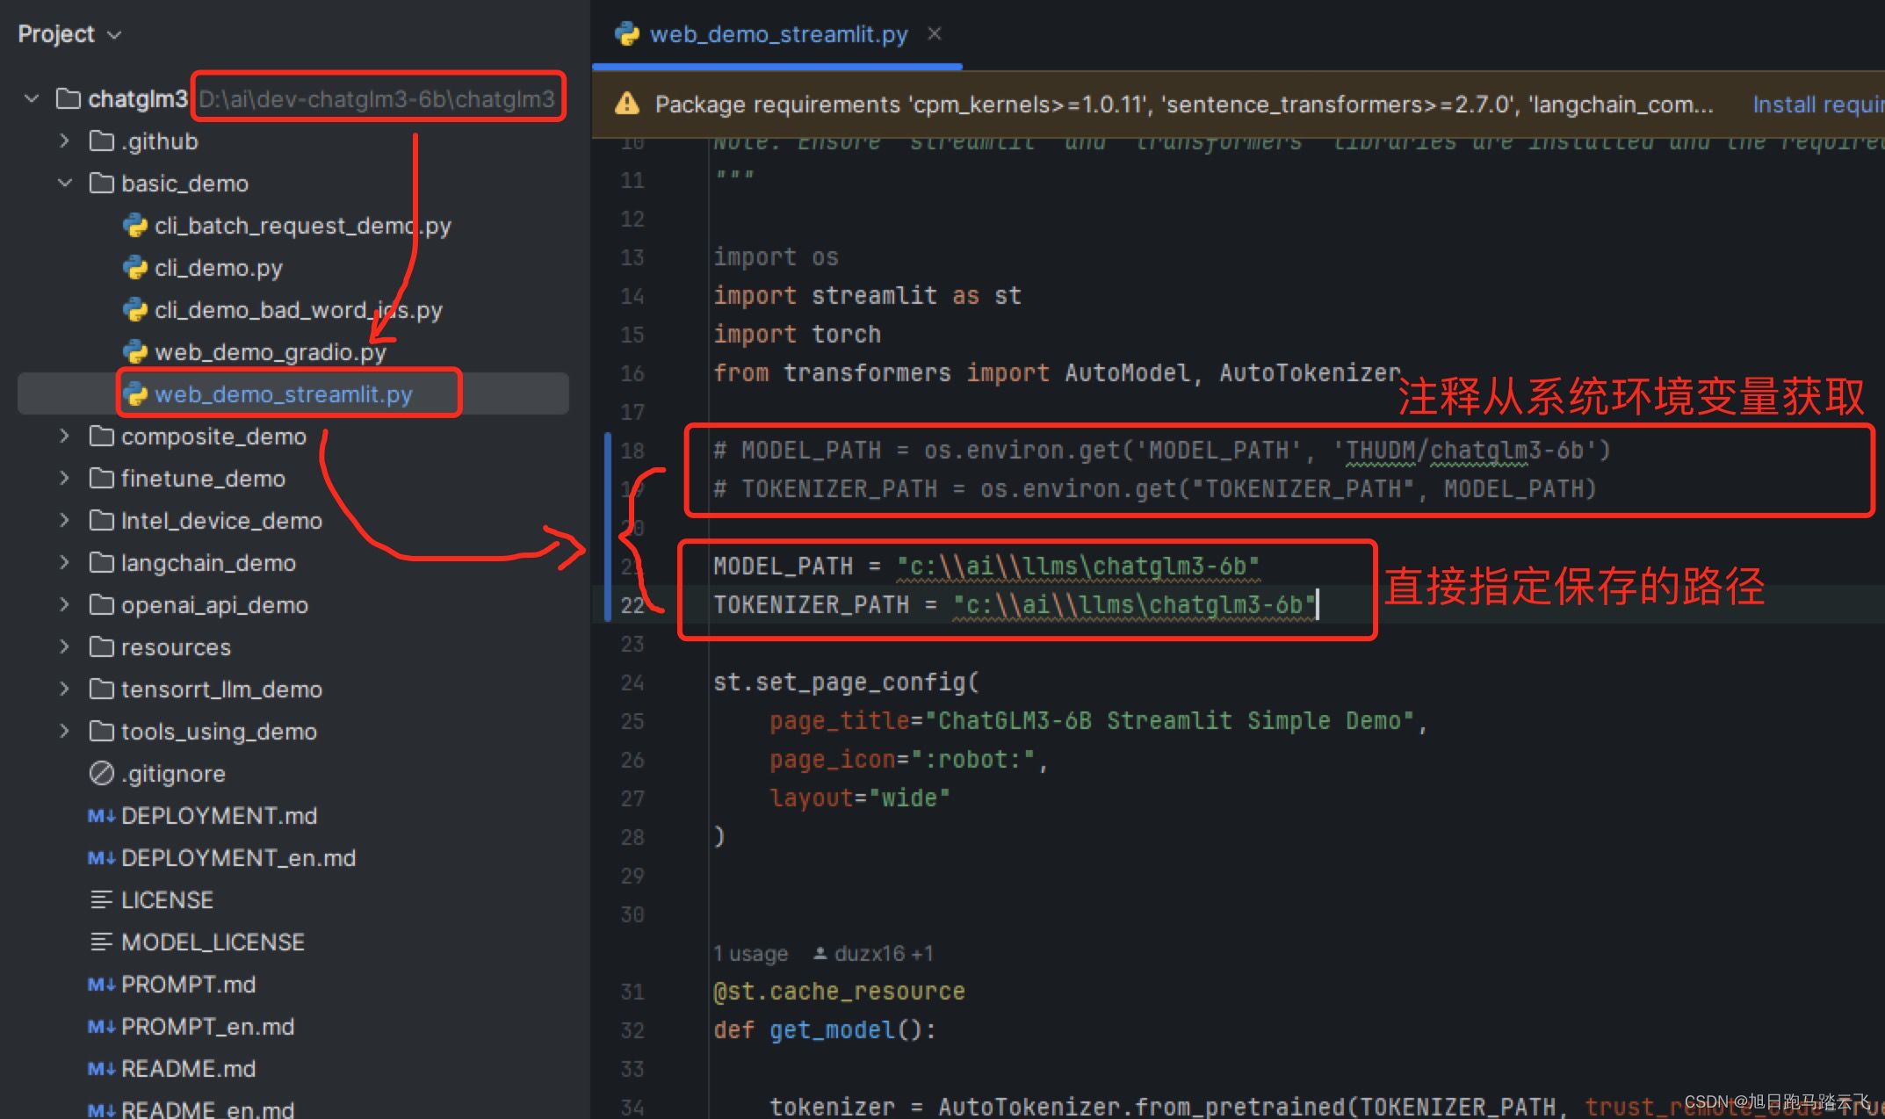Expand the composite_demo folder
This screenshot has height=1119, width=1885.
[65, 437]
